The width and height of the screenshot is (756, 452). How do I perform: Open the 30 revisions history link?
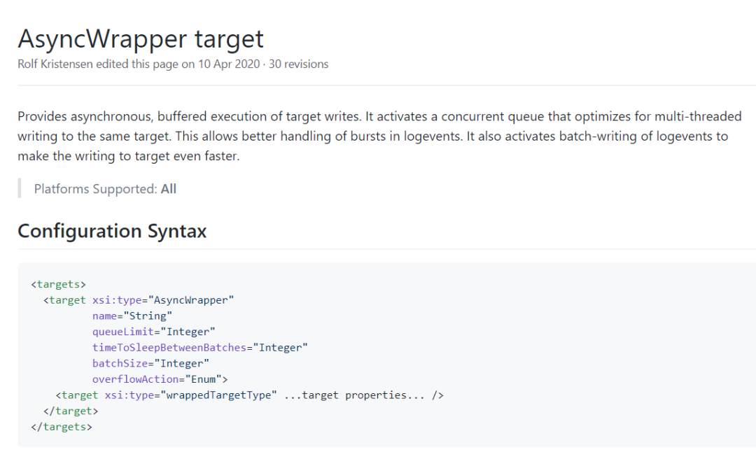[298, 64]
